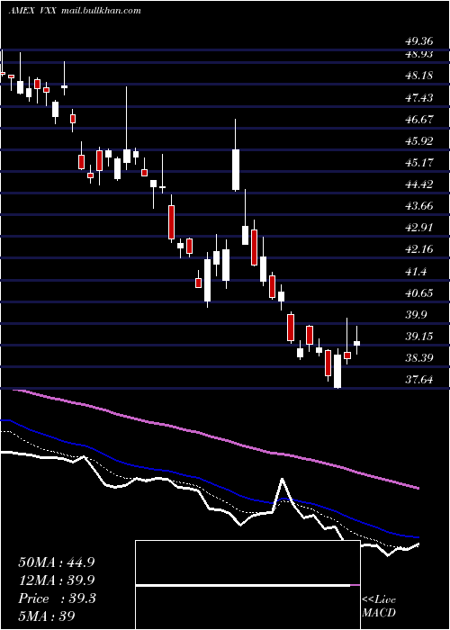
Task: Select the 42.91 price label
Action: click(x=419, y=228)
